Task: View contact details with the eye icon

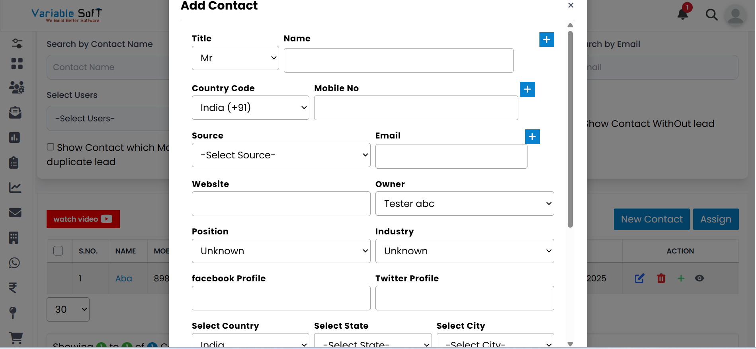Action: coord(700,278)
